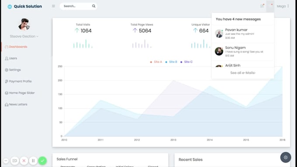Click the News Letters icon in the sidebar
Screen dimensions: 297x167
tap(7, 105)
